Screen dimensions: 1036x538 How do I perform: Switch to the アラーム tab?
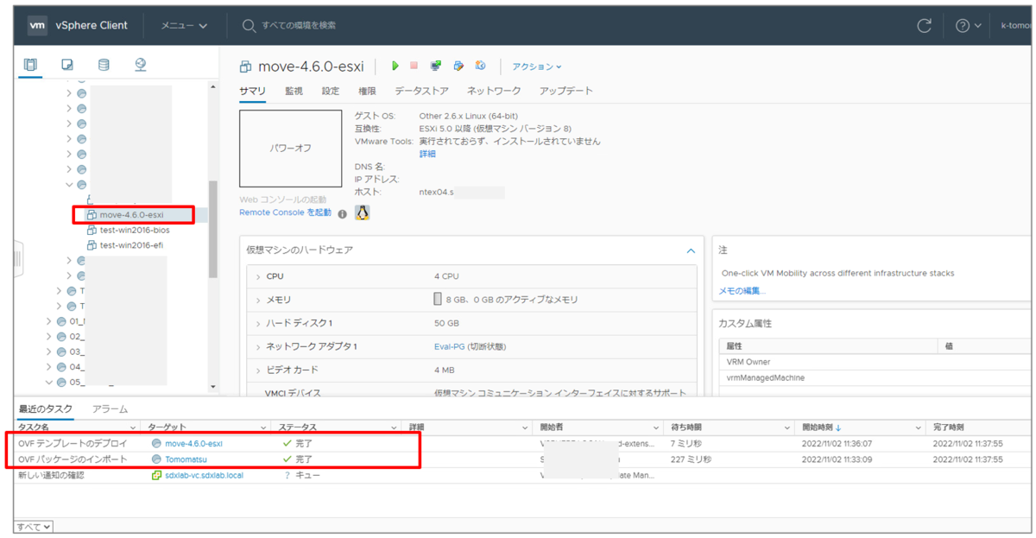click(110, 408)
